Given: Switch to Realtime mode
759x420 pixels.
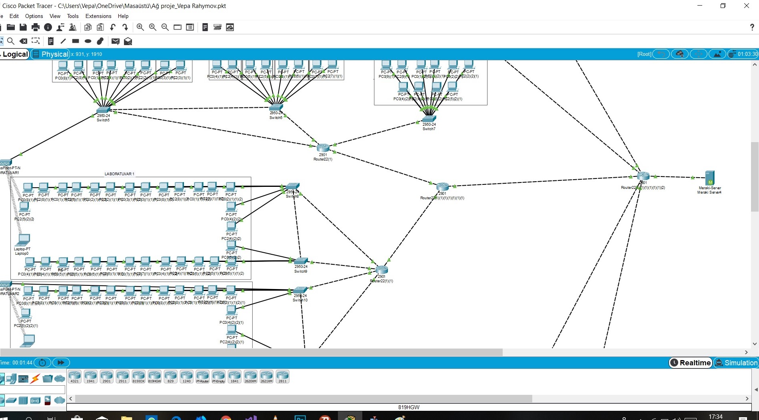Looking at the screenshot, I should [691, 363].
